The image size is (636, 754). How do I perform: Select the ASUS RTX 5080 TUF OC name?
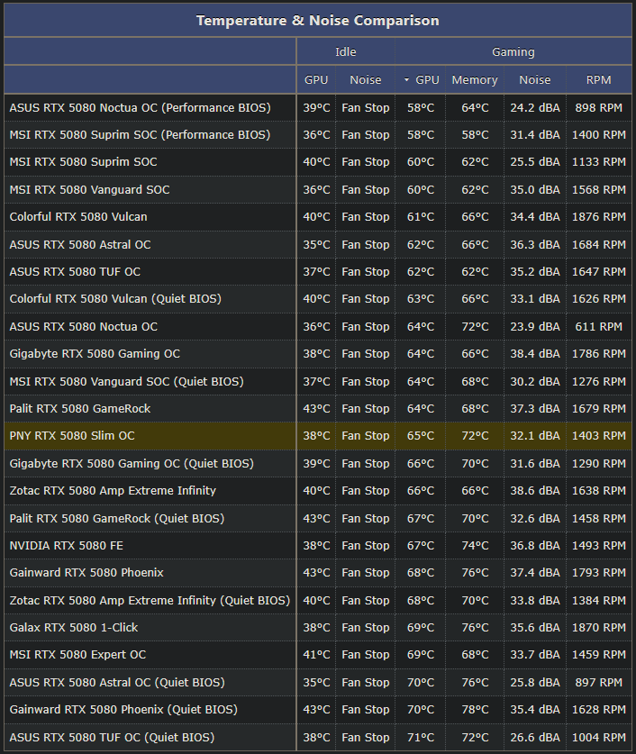[x=75, y=272]
